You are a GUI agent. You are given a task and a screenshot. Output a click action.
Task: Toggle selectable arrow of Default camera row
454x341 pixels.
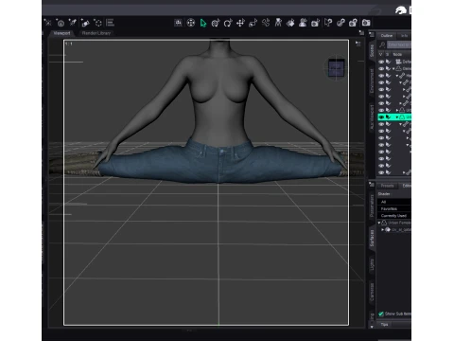click(x=389, y=62)
